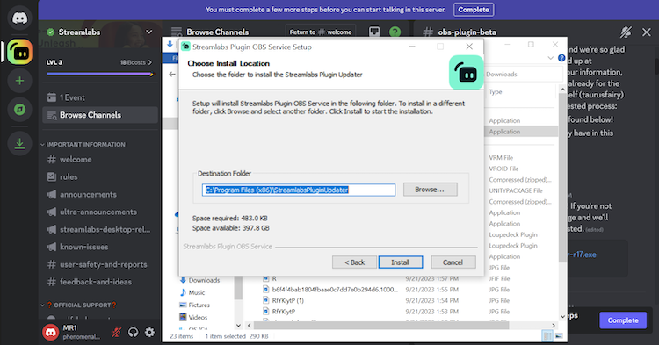Viewport: 659px width, 345px height.
Task: Open the announcements channel
Action: tap(100, 194)
